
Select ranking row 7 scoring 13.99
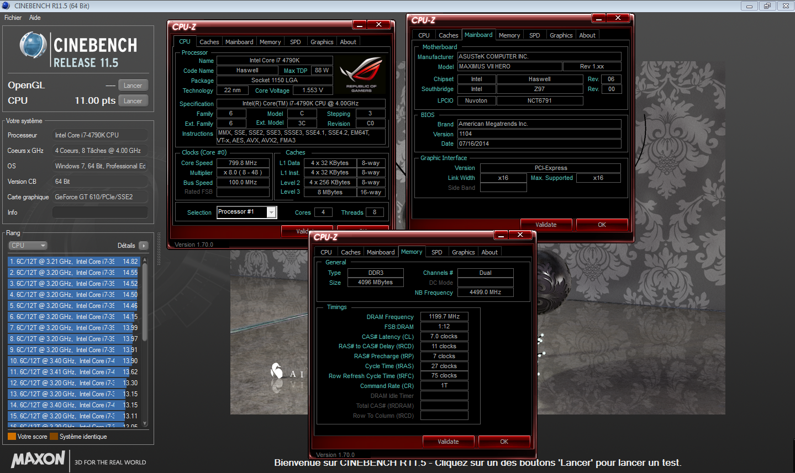73,328
